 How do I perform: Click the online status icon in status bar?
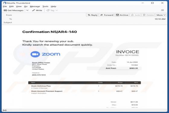click(x=5, y=110)
